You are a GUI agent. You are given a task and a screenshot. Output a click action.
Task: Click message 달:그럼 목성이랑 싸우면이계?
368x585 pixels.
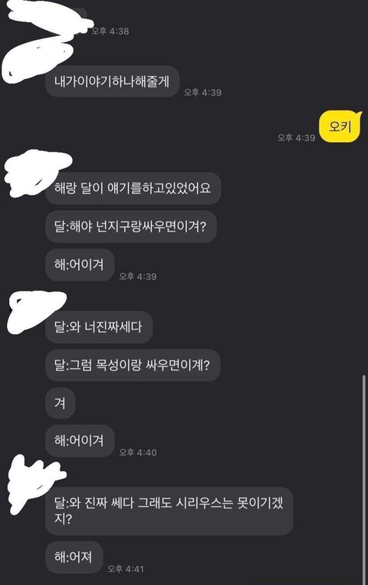[133, 365]
